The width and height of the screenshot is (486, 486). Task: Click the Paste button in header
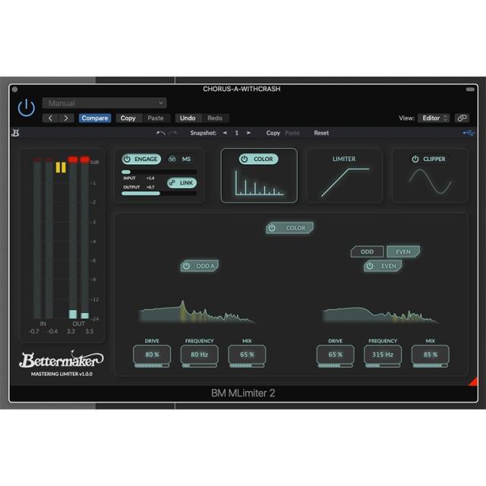click(156, 118)
